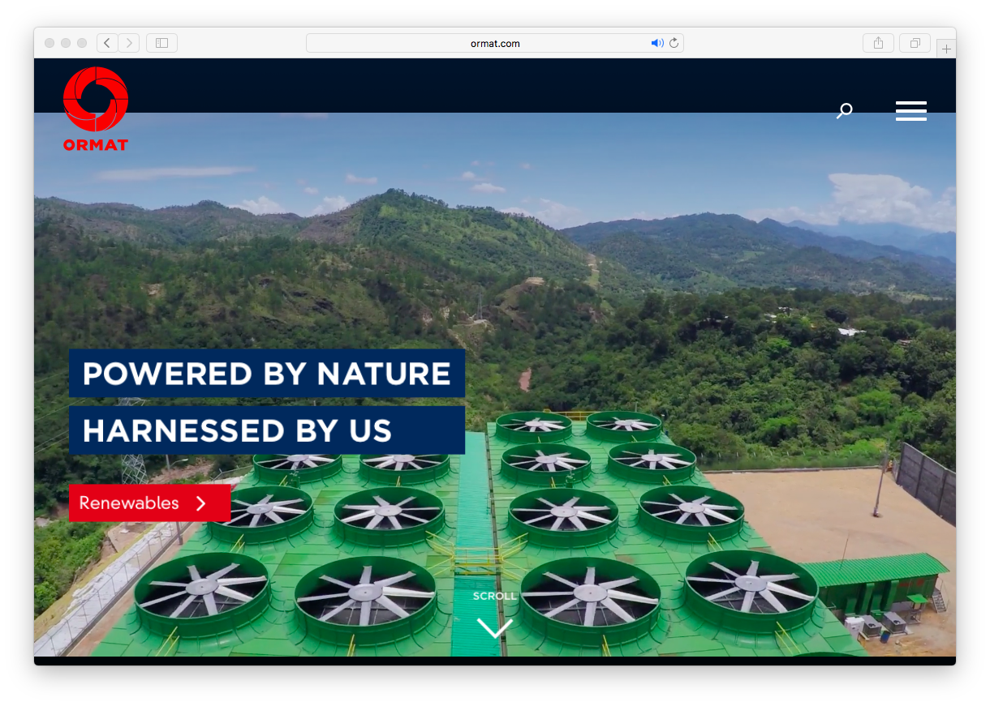The width and height of the screenshot is (990, 706).
Task: Click the Powered by Nature headline
Action: coord(266,374)
